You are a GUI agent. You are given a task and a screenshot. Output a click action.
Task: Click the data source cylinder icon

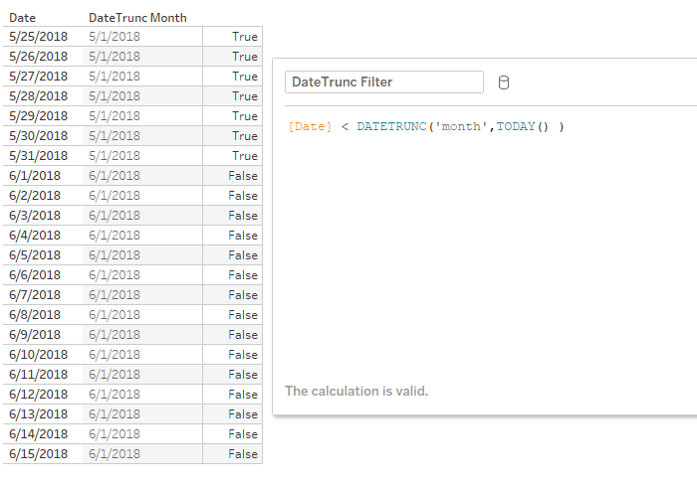pos(503,82)
